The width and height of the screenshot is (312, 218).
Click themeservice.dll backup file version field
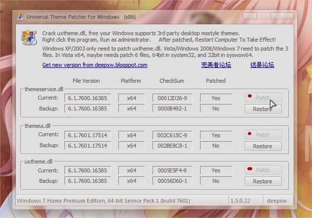coord(88,109)
